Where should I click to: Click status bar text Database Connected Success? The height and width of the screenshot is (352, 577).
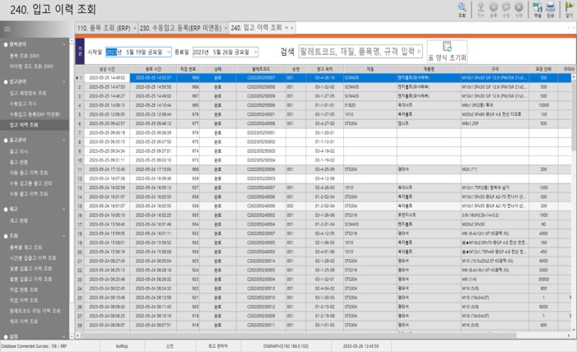click(34, 346)
